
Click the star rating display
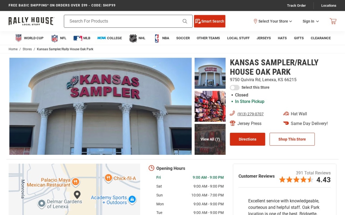296,180
